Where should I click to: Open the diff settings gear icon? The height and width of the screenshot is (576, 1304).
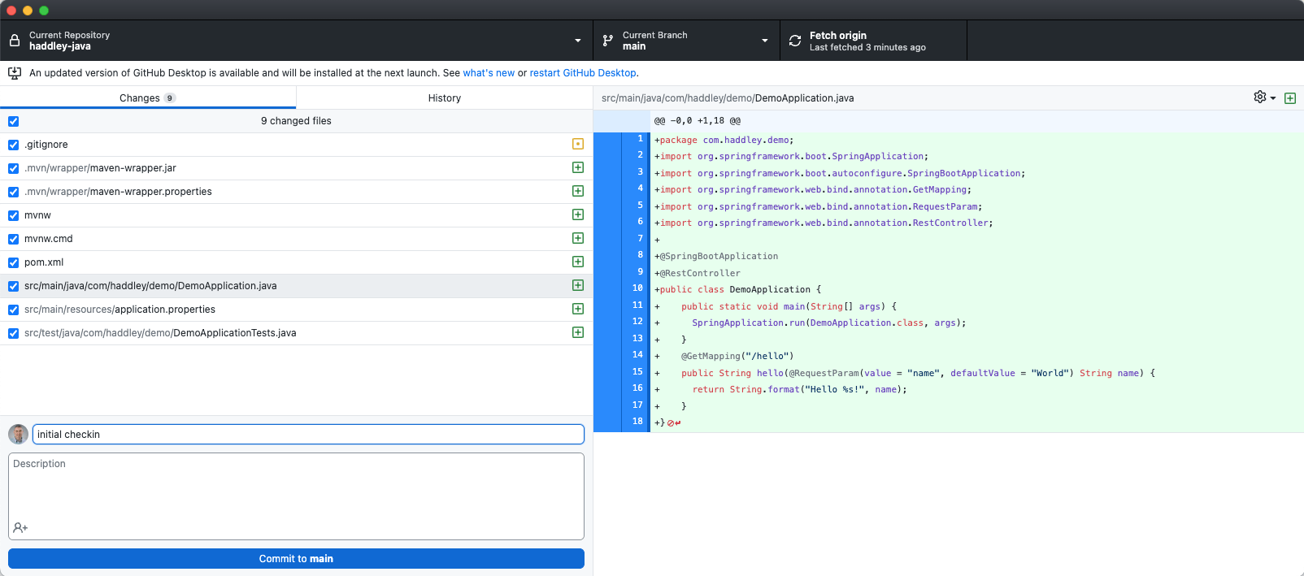click(x=1259, y=97)
